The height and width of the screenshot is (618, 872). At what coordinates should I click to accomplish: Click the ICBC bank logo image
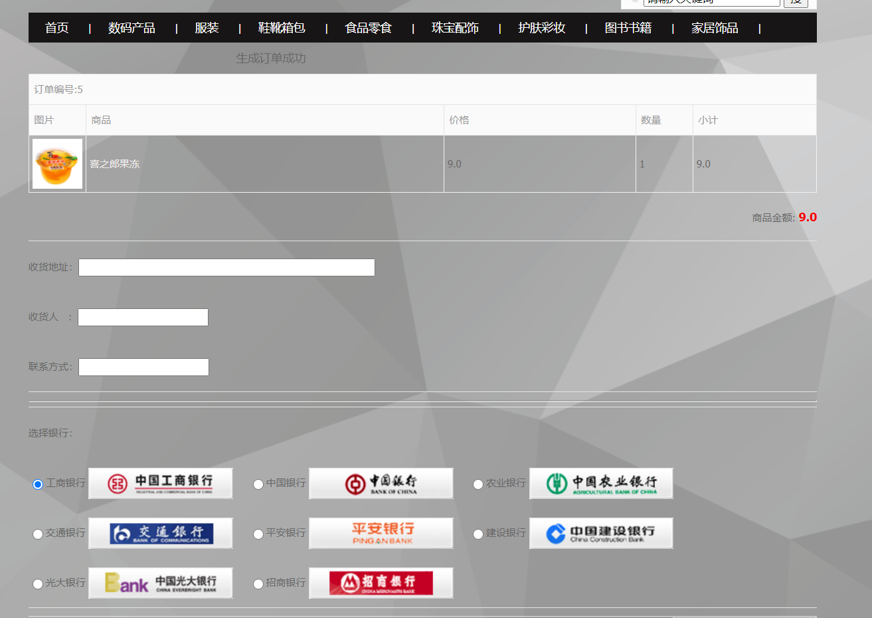click(x=161, y=483)
